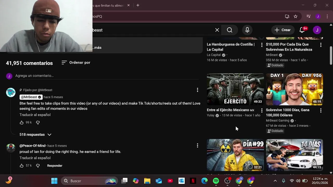This screenshot has width=333, height=187.
Task: Dislike the pinned MrBeast comment
Action: [x=38, y=122]
